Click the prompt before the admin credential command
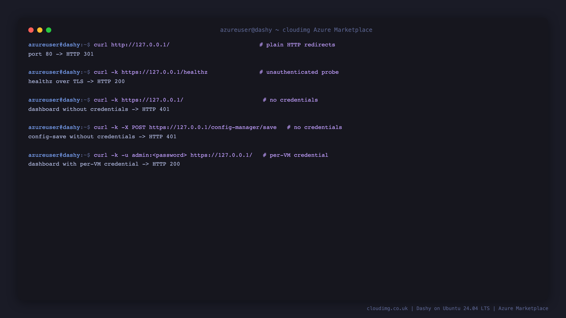The width and height of the screenshot is (566, 318). pos(59,155)
